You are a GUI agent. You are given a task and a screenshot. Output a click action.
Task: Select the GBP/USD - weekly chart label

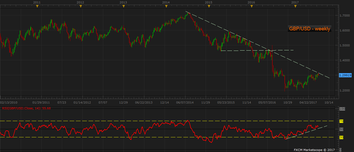click(x=309, y=29)
